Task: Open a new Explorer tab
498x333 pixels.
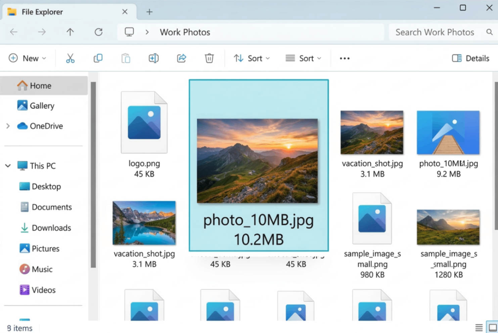Action: click(x=149, y=12)
